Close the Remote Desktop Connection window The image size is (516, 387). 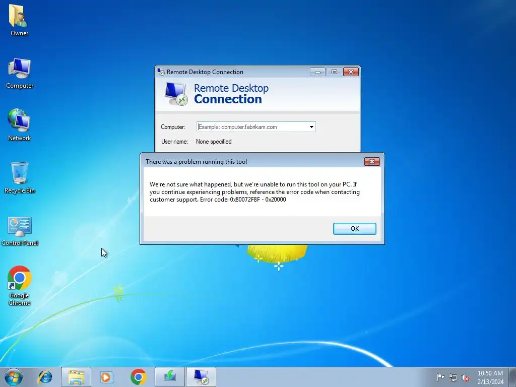351,72
